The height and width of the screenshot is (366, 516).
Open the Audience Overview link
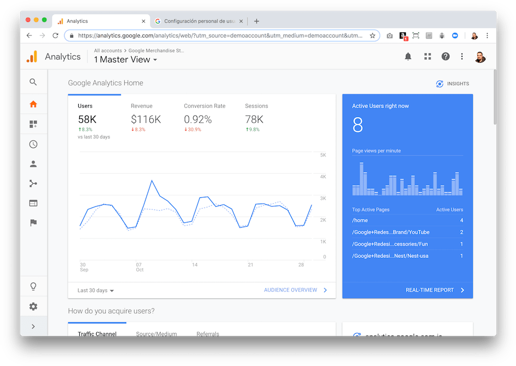point(295,290)
